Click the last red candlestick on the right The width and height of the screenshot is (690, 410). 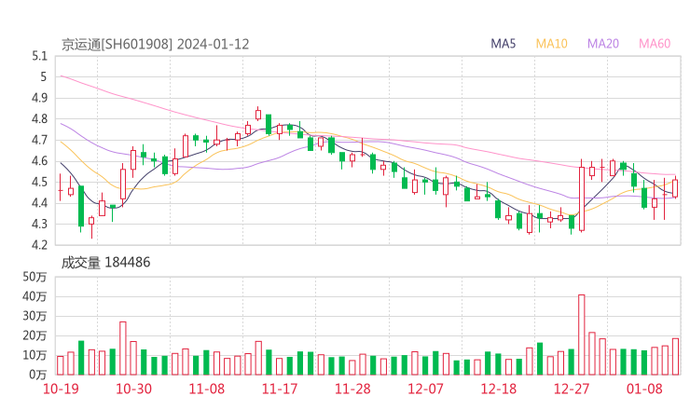pos(675,188)
